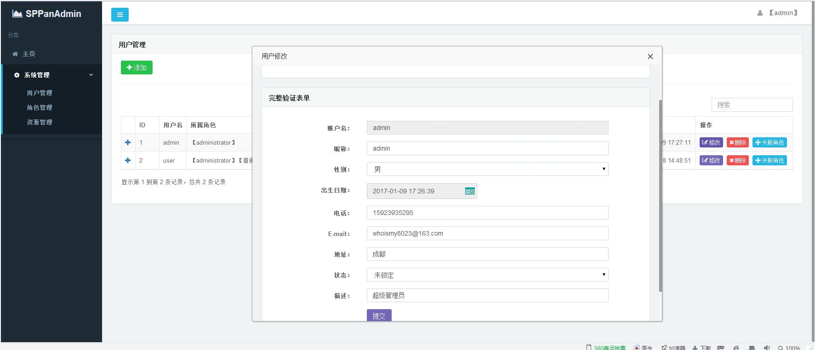Sort by the 所属角色 column header
This screenshot has width=815, height=350.
click(203, 125)
